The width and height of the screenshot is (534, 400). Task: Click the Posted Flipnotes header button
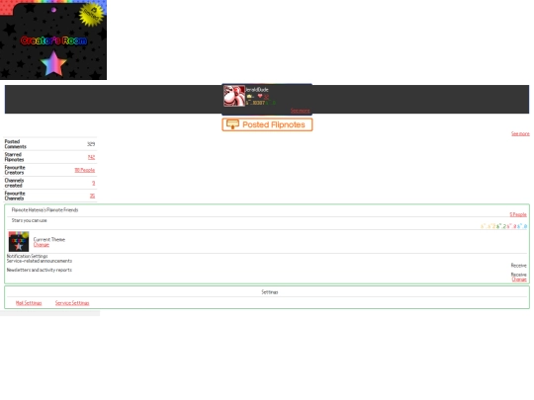click(x=267, y=124)
